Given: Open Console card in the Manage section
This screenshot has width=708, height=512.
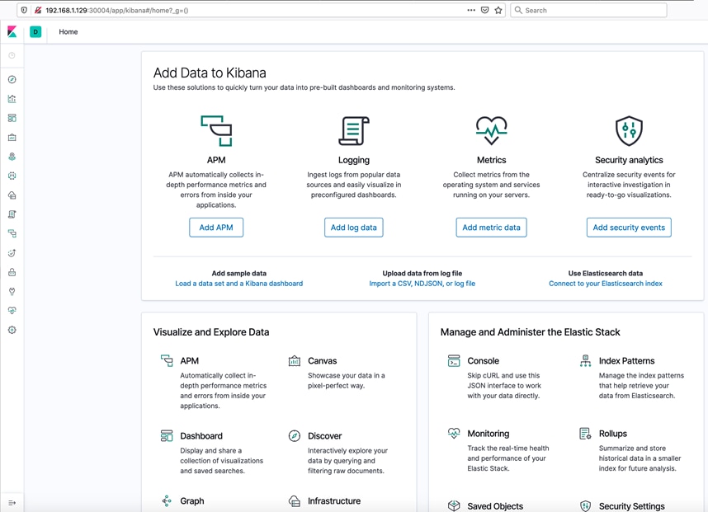Looking at the screenshot, I should 503,378.
